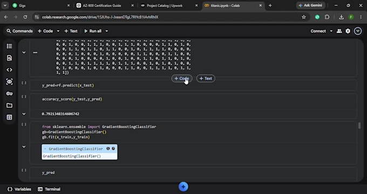Run the GradientBoostingClassifier import cell
This screenshot has width=367, height=194.
(x=24, y=124)
